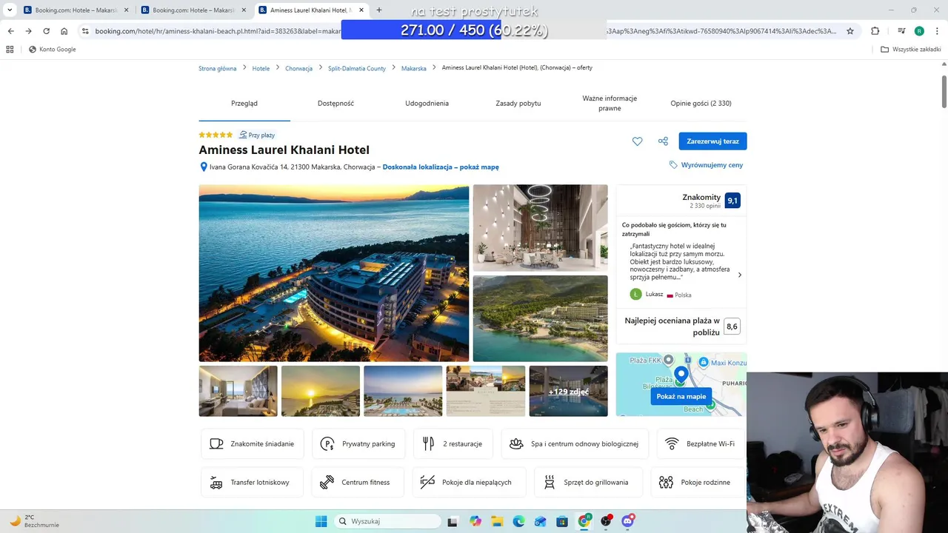Open Split-Dalmatia County breadcrumb
Viewport: 948px width, 533px height.
[x=357, y=68]
